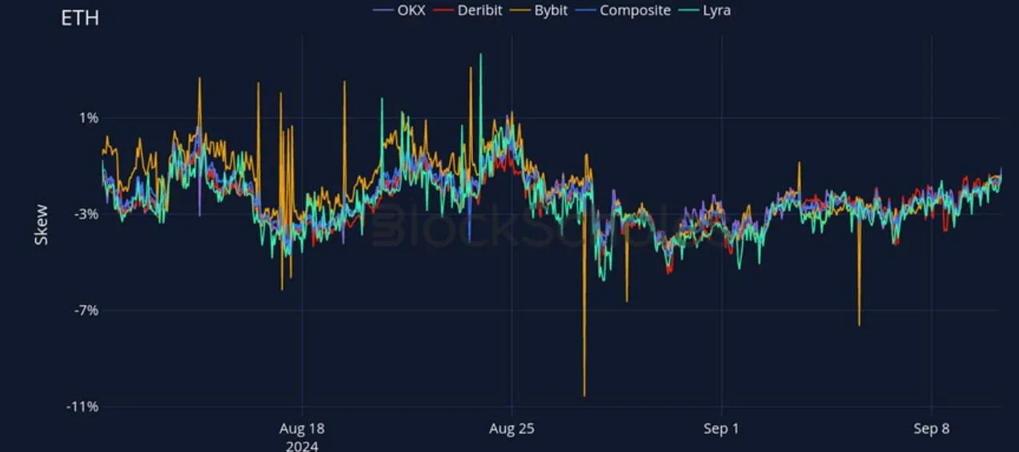This screenshot has width=1019, height=452.
Task: Click the Sep 1 x-axis date label
Action: [x=721, y=429]
